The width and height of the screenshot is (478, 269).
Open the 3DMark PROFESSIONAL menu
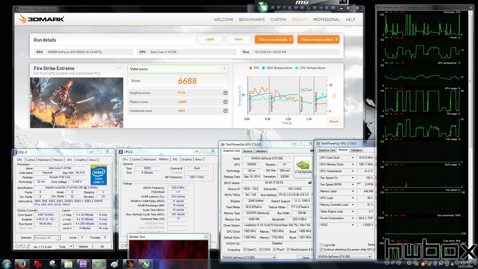pos(326,19)
